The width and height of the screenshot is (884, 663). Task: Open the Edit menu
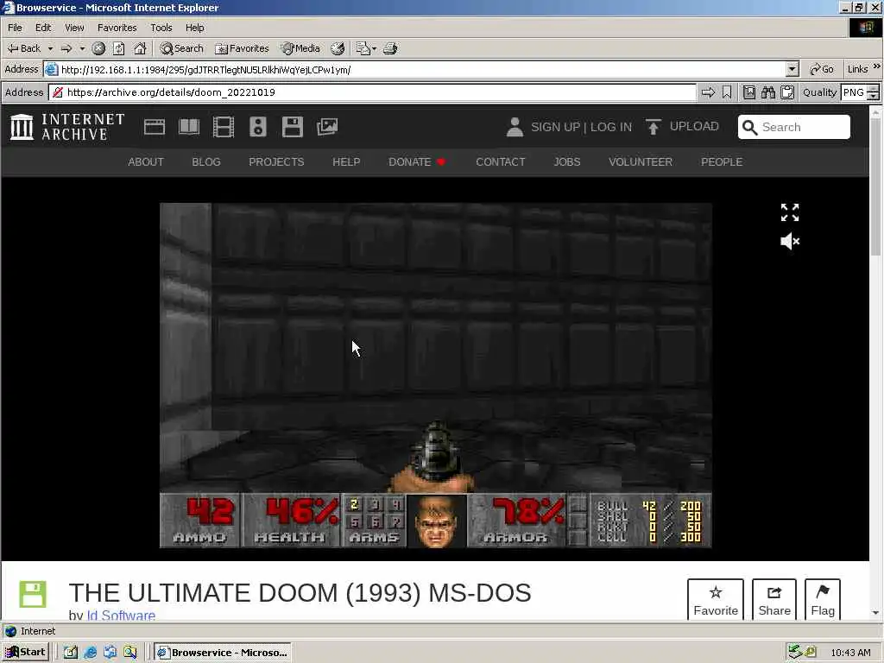43,28
